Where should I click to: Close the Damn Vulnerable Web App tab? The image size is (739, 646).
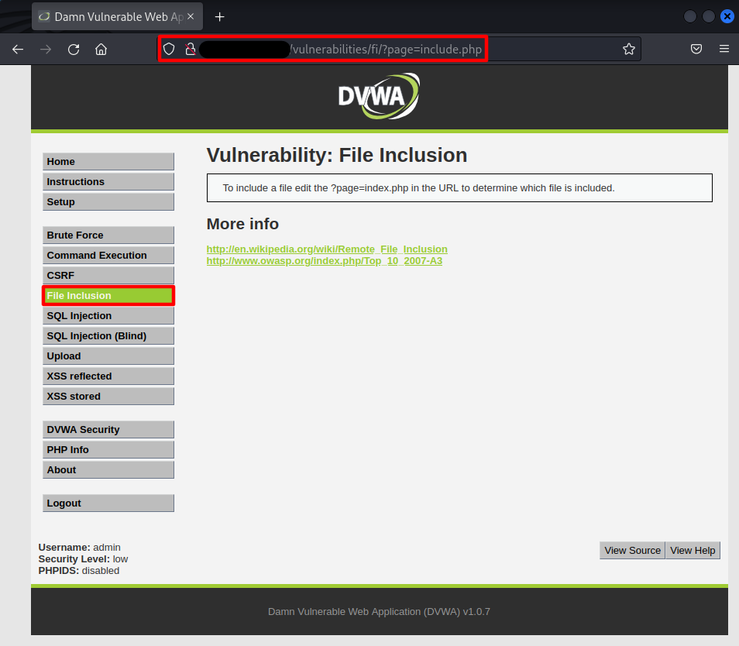[x=191, y=17]
